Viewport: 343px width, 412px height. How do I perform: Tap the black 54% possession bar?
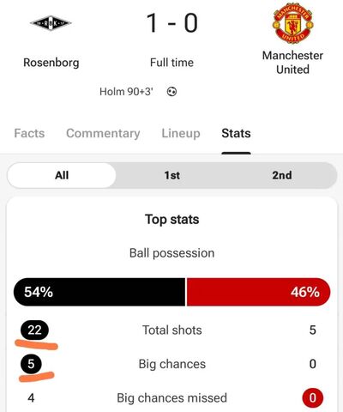(99, 292)
